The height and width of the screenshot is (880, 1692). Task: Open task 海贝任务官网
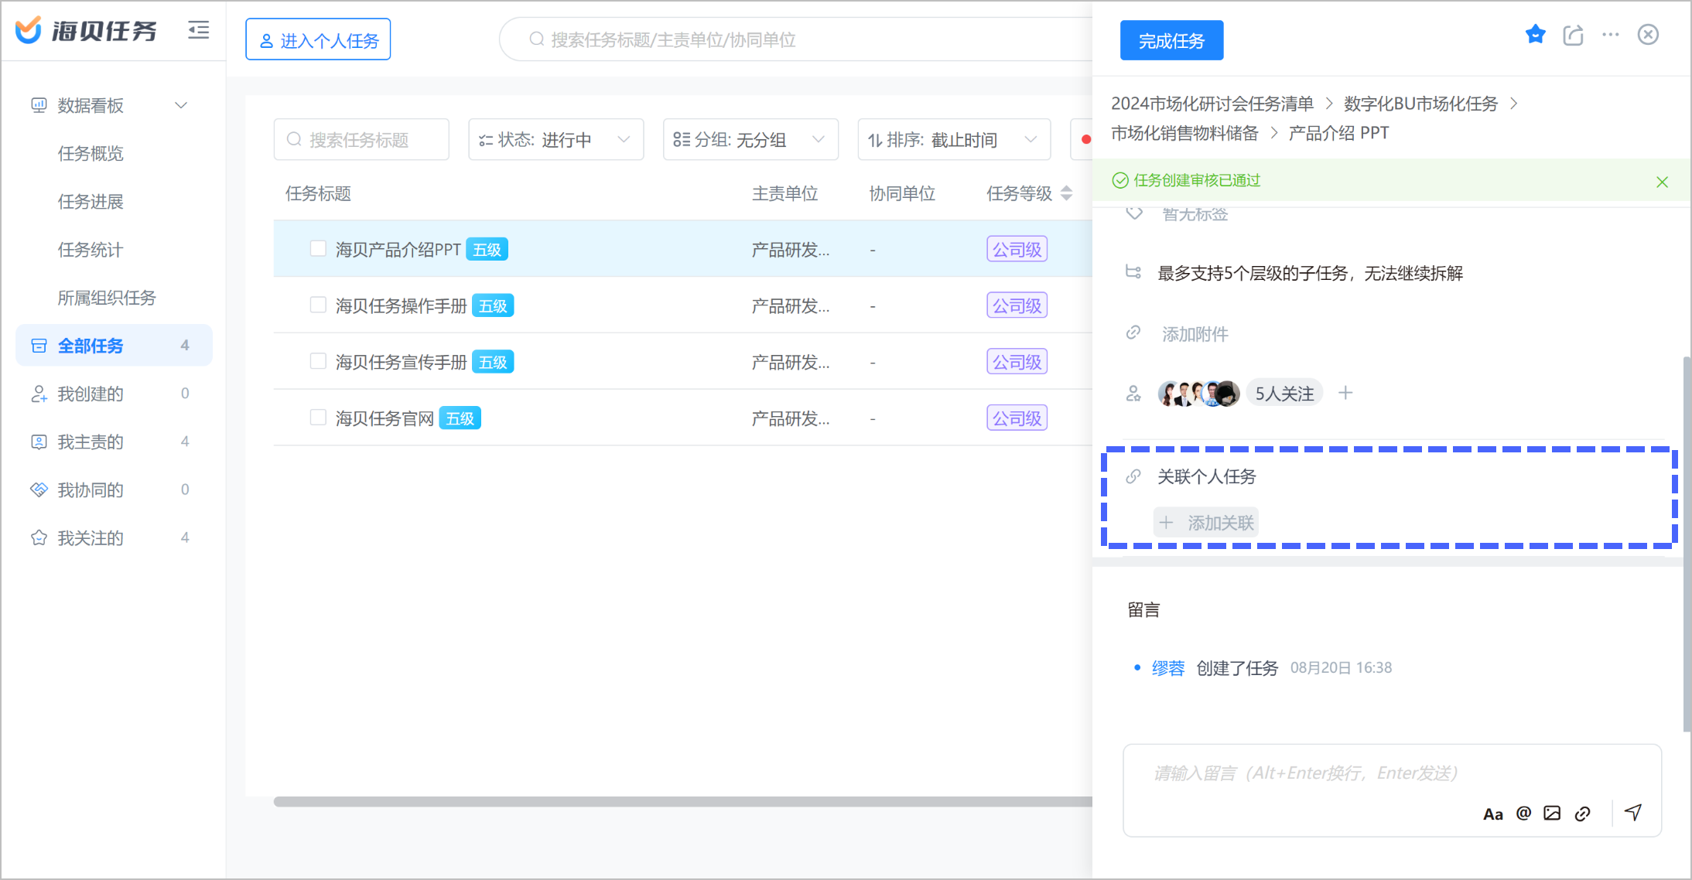click(x=385, y=418)
